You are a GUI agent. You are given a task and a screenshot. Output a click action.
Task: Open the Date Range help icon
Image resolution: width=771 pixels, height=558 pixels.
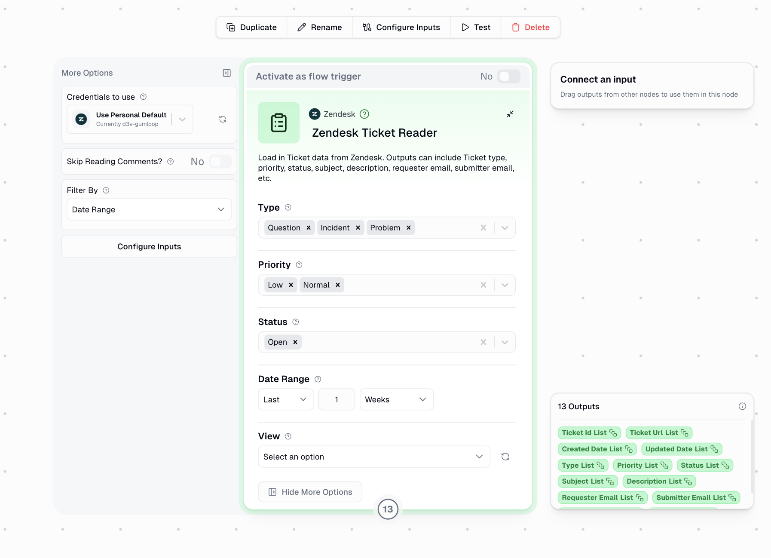(318, 379)
